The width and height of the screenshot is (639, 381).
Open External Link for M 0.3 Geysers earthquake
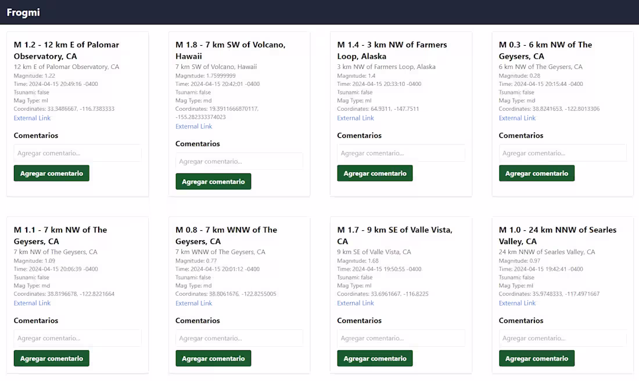pos(517,118)
